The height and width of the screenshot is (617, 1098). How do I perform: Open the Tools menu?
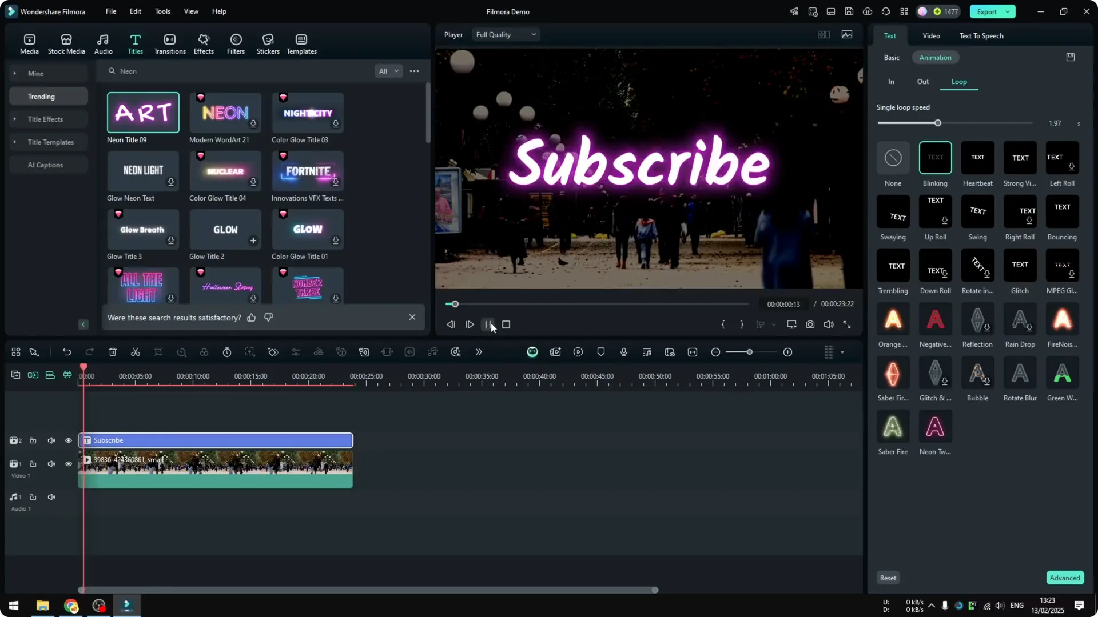point(162,11)
